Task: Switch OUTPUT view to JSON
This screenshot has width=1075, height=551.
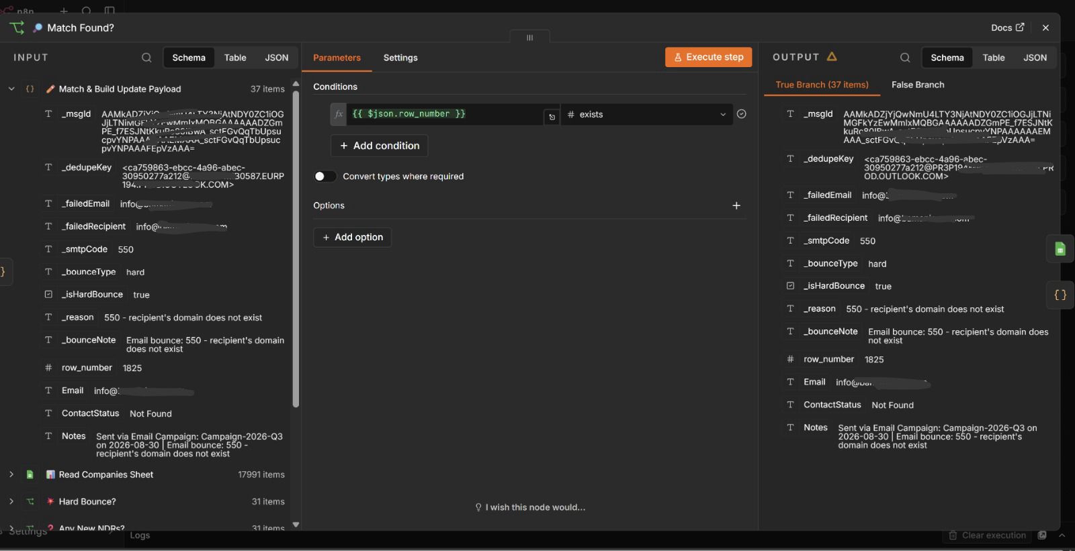Action: point(1035,58)
